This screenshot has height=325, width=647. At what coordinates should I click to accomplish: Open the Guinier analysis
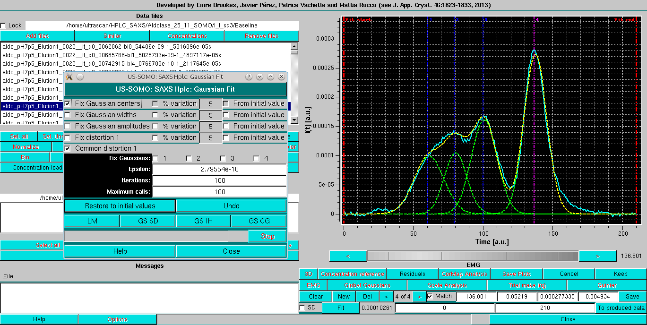point(607,285)
